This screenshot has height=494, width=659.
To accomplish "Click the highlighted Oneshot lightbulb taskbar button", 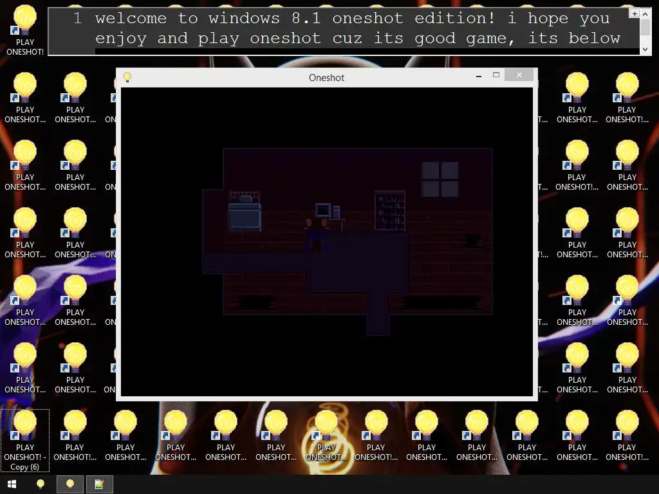I will click(70, 484).
